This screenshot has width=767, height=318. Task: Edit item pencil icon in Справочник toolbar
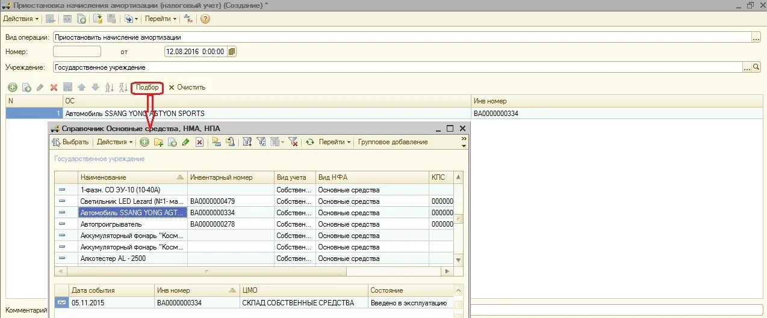pyautogui.click(x=185, y=142)
